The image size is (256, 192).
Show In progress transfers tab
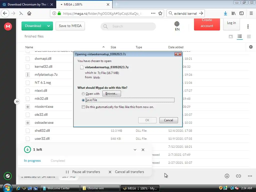click(x=32, y=161)
